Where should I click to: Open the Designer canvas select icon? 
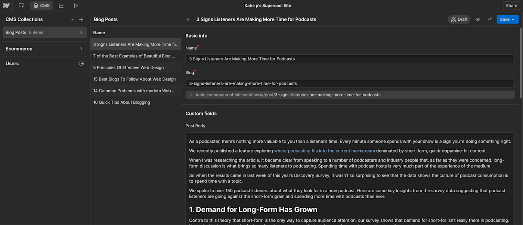21,6
